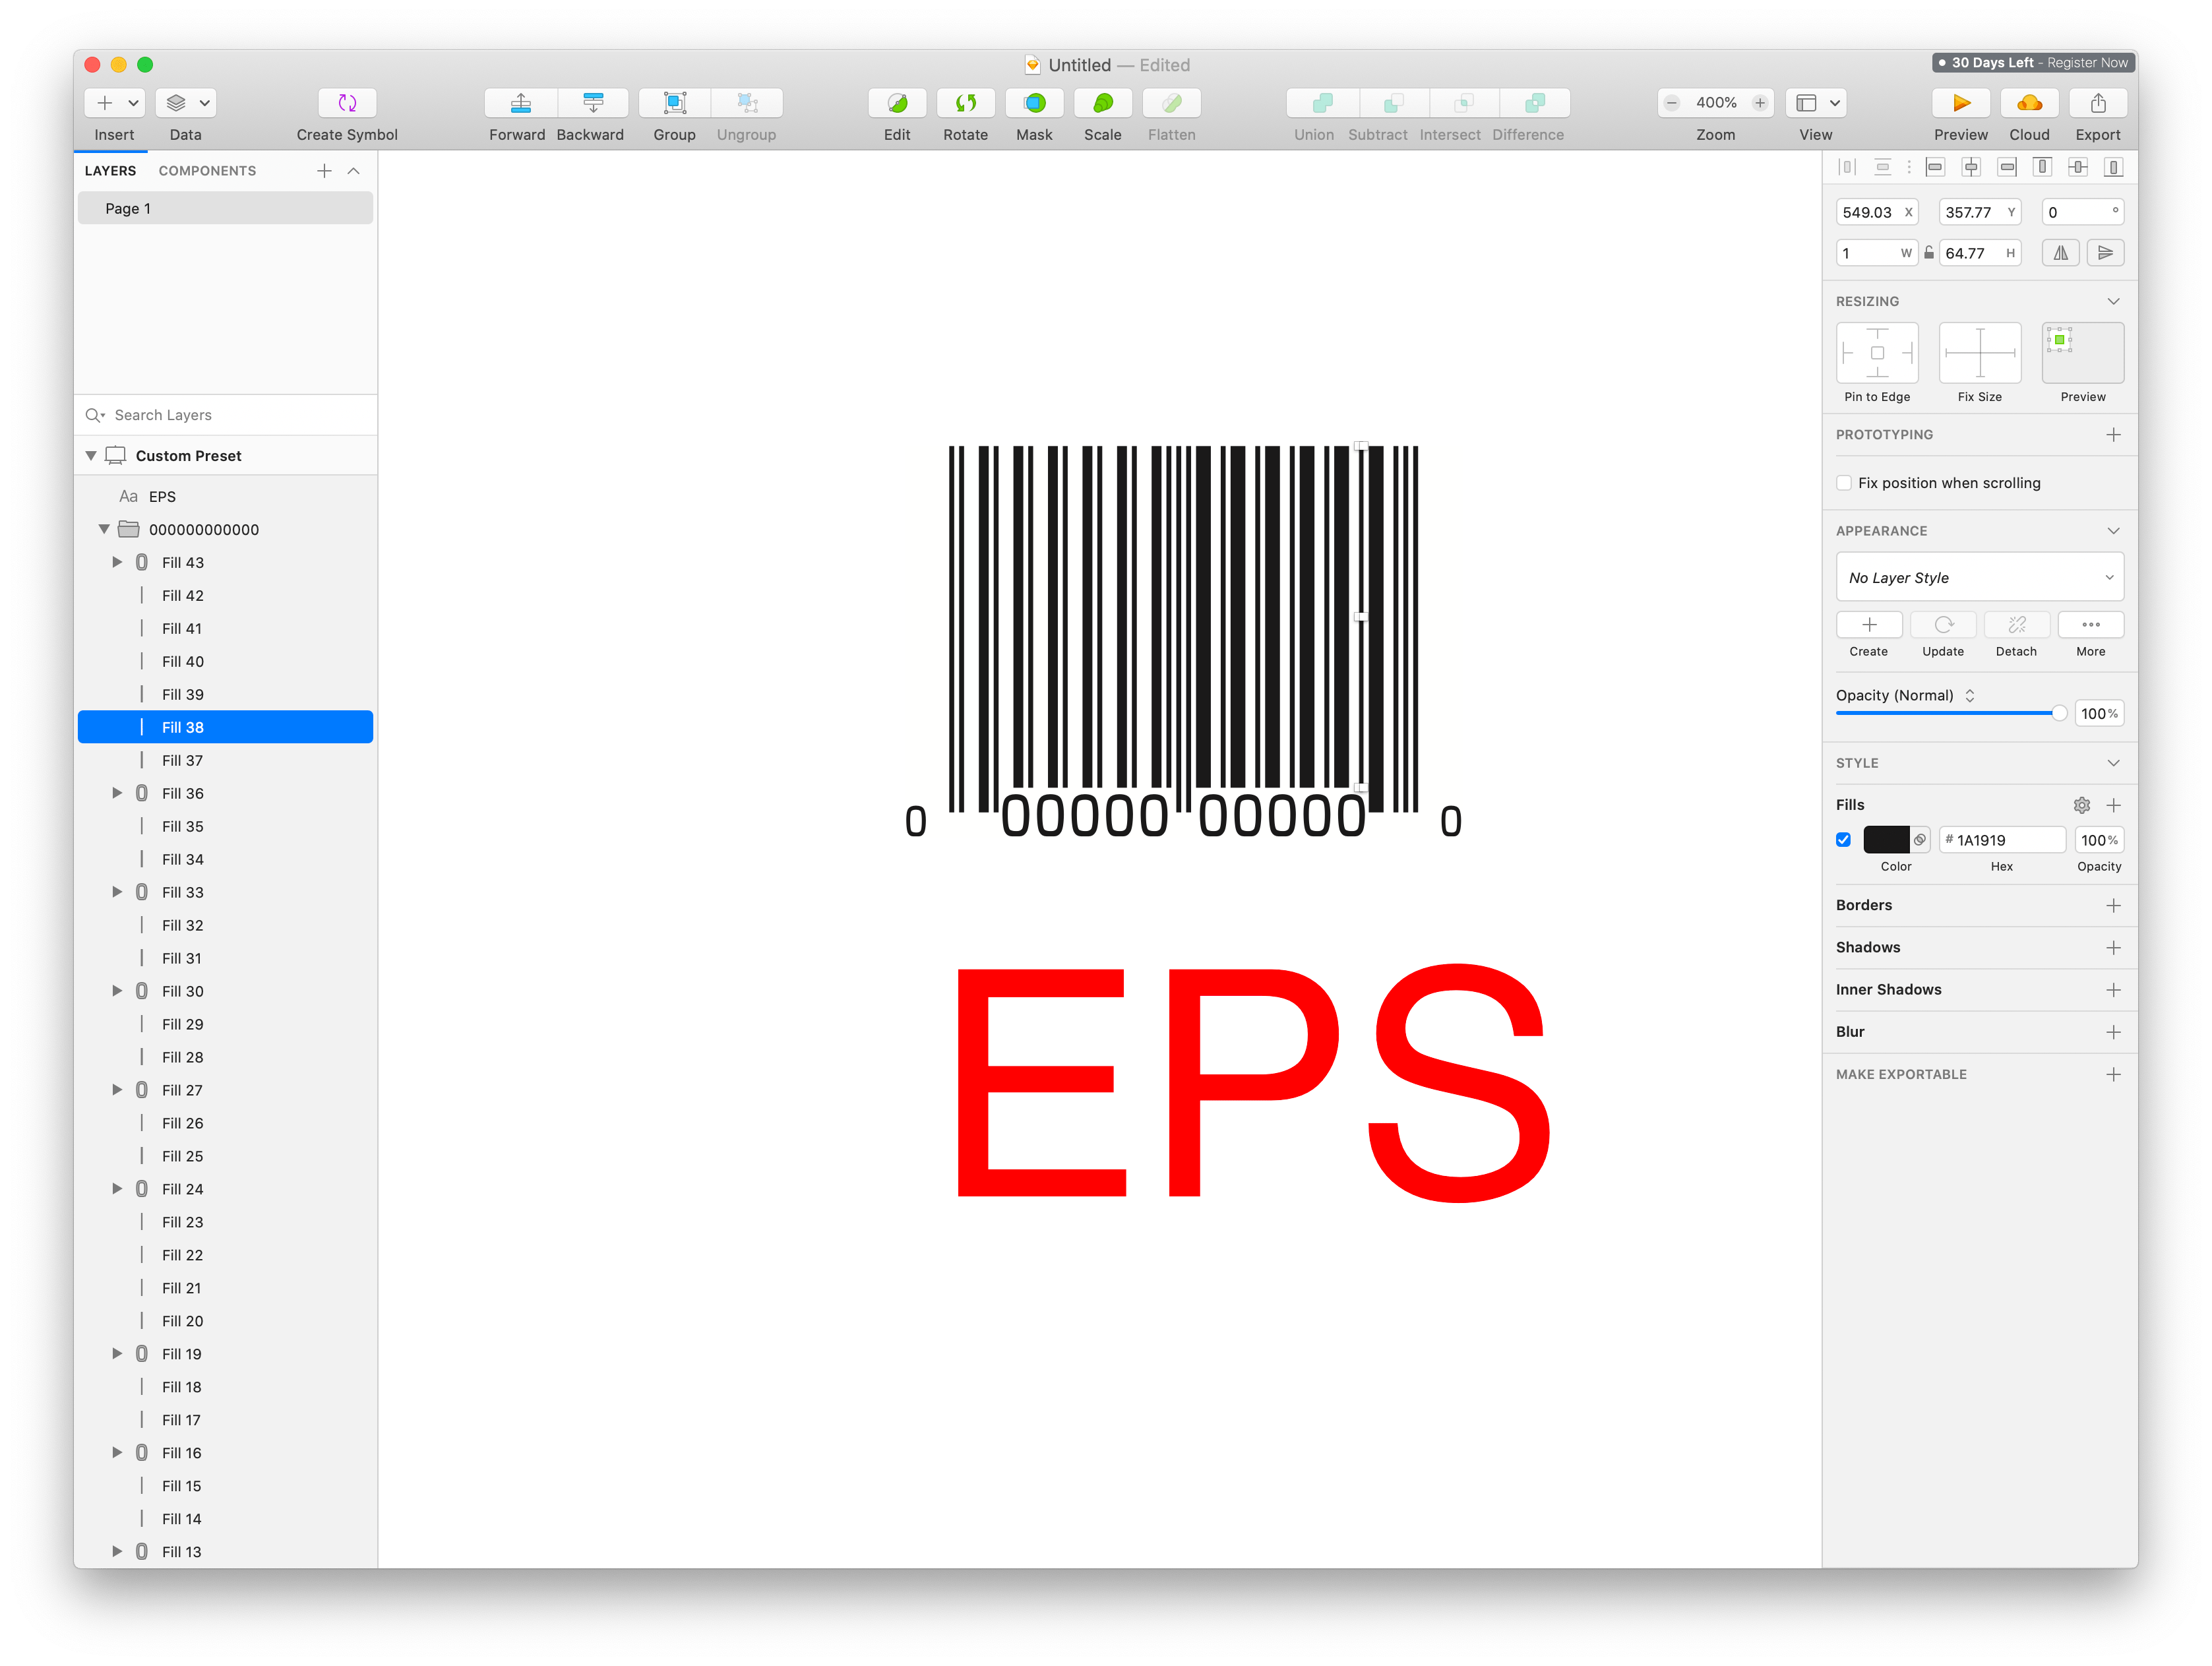The width and height of the screenshot is (2212, 1666).
Task: Click the Export share icon
Action: [2098, 103]
